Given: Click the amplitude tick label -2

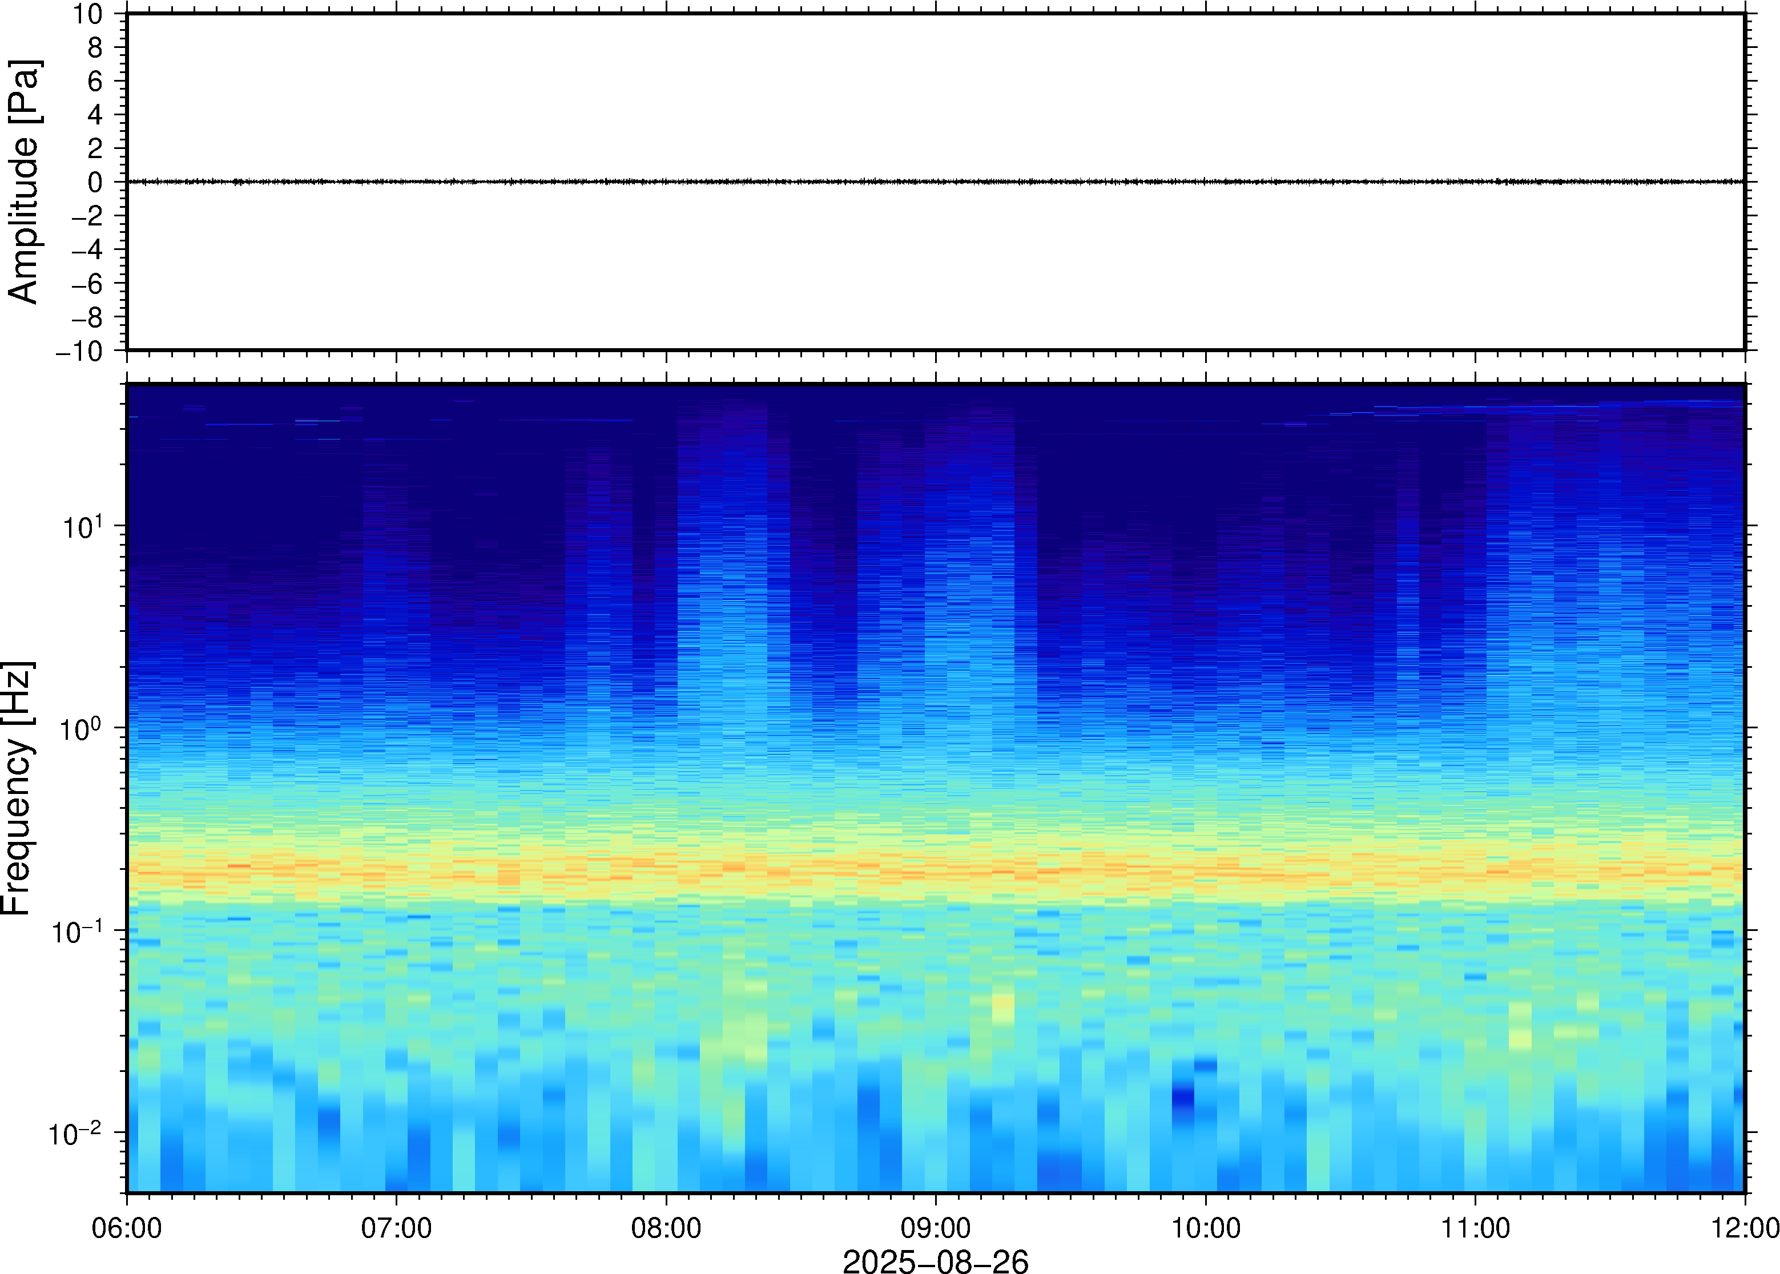Looking at the screenshot, I should point(87,216).
